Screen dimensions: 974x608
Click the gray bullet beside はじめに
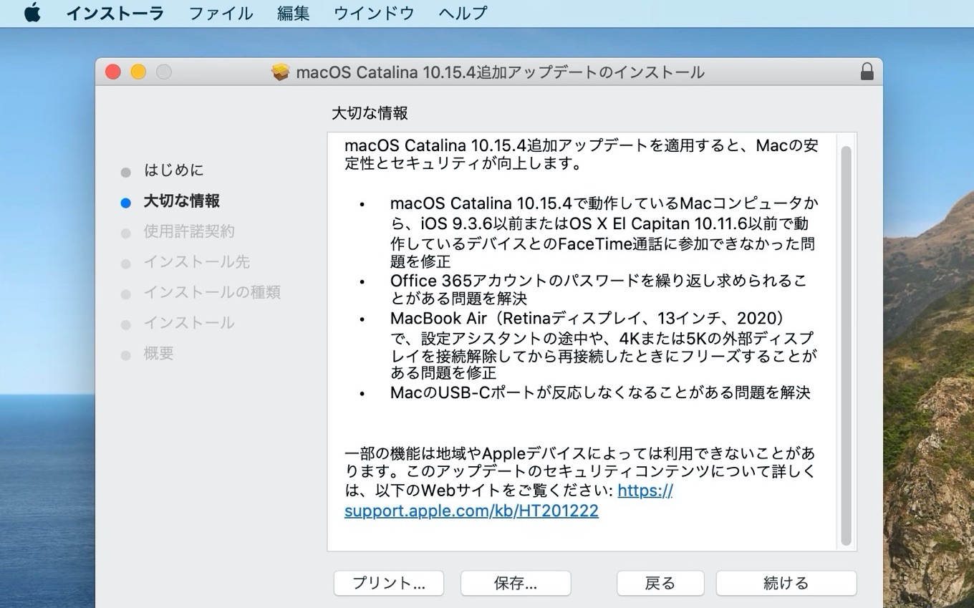click(x=126, y=172)
